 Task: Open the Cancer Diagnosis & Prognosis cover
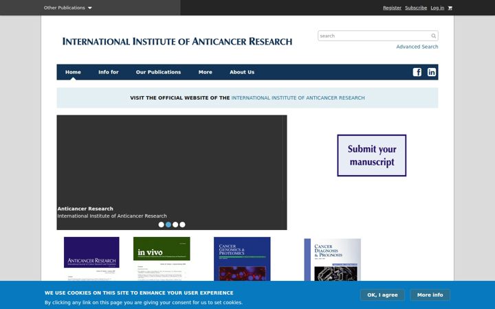[x=333, y=260]
